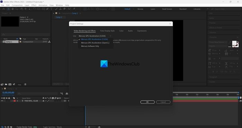
Task: Expand the Effects & Presets panel
Action: coord(216,28)
